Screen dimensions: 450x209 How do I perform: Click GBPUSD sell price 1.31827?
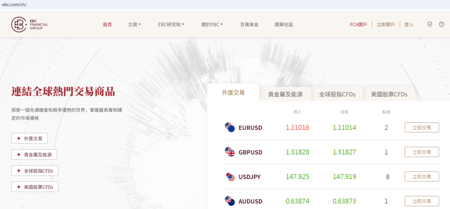click(x=344, y=152)
